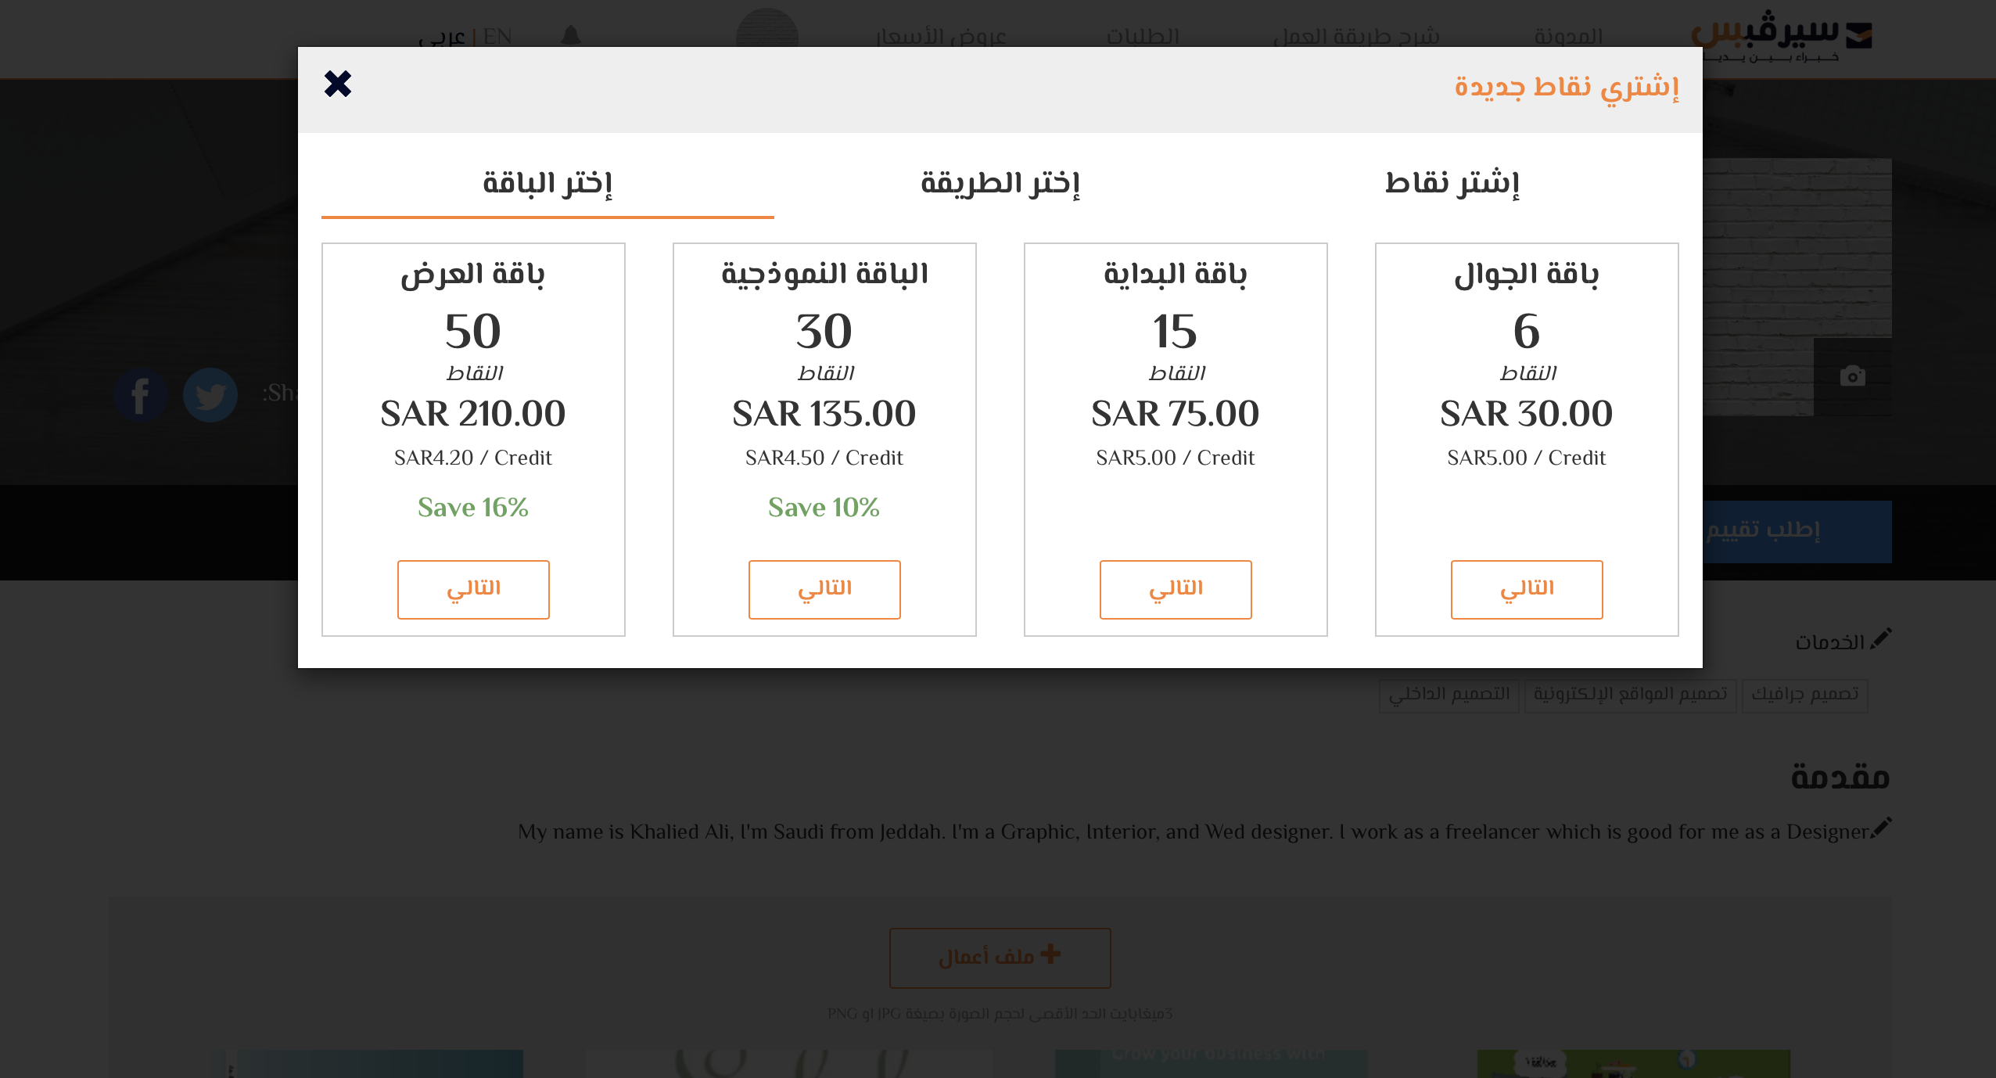Open the إشتر نقاط tab
1996x1078 pixels.
pos(1452,183)
